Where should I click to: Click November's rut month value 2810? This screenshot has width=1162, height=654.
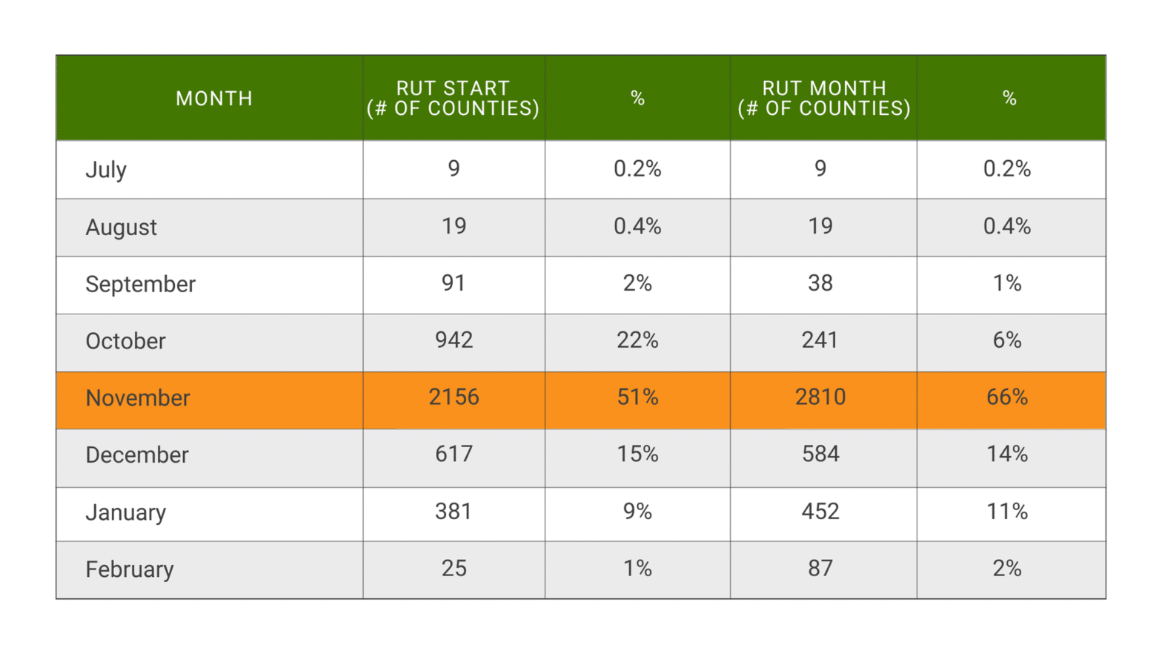(820, 397)
